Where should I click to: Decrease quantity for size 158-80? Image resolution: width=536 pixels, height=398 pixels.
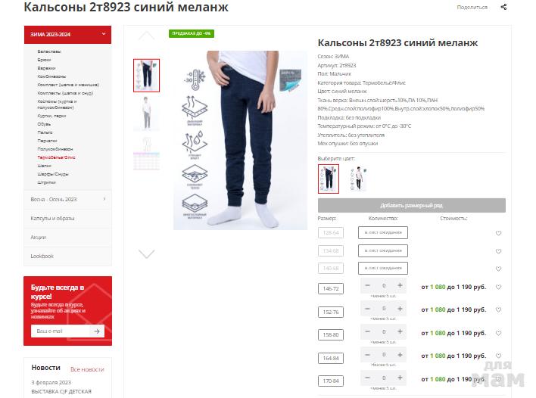pos(367,331)
